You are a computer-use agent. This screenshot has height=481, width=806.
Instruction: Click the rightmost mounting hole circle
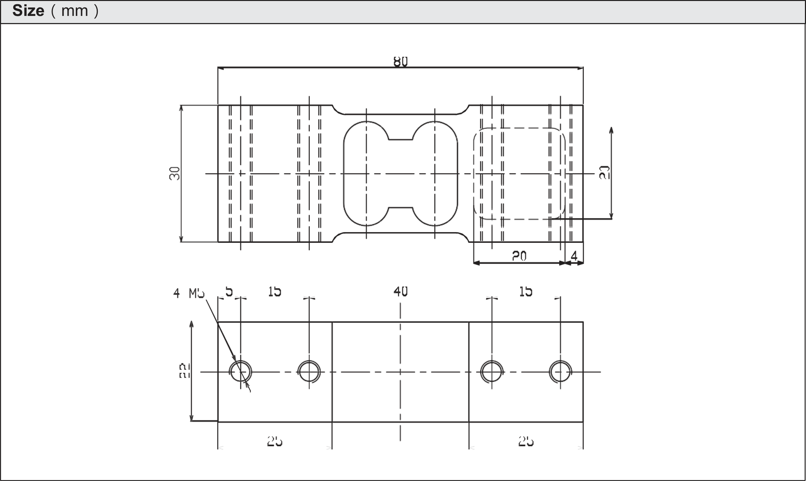click(x=560, y=372)
